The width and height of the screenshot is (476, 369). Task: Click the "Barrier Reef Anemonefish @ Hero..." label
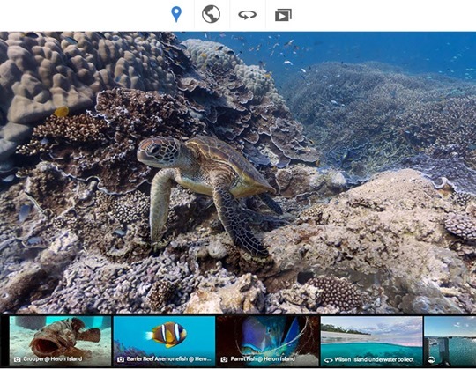168,359
